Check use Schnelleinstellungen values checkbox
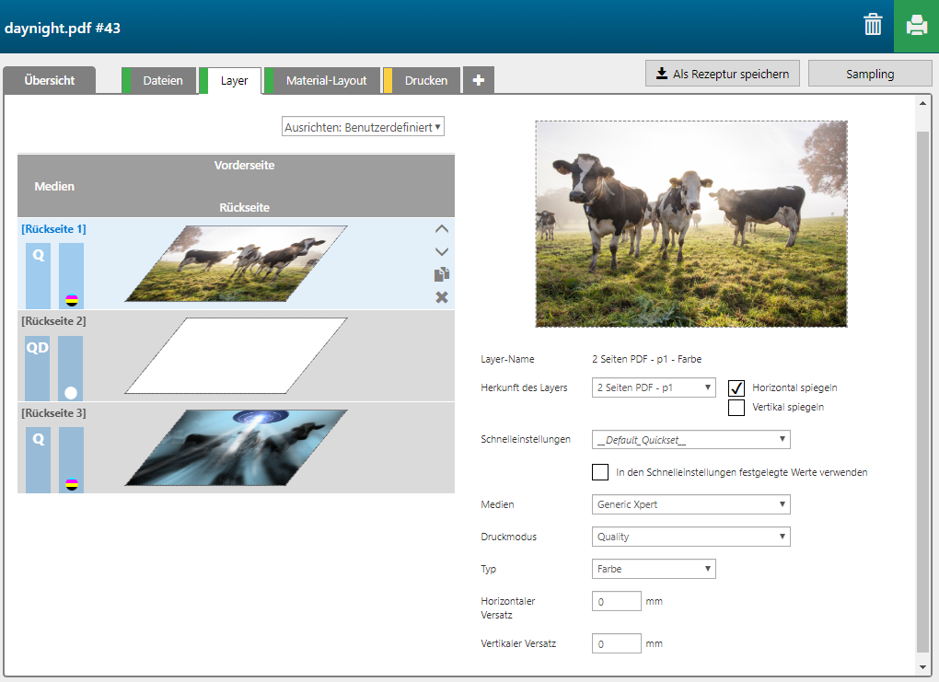Screen dimensions: 939x682 pyautogui.click(x=600, y=472)
